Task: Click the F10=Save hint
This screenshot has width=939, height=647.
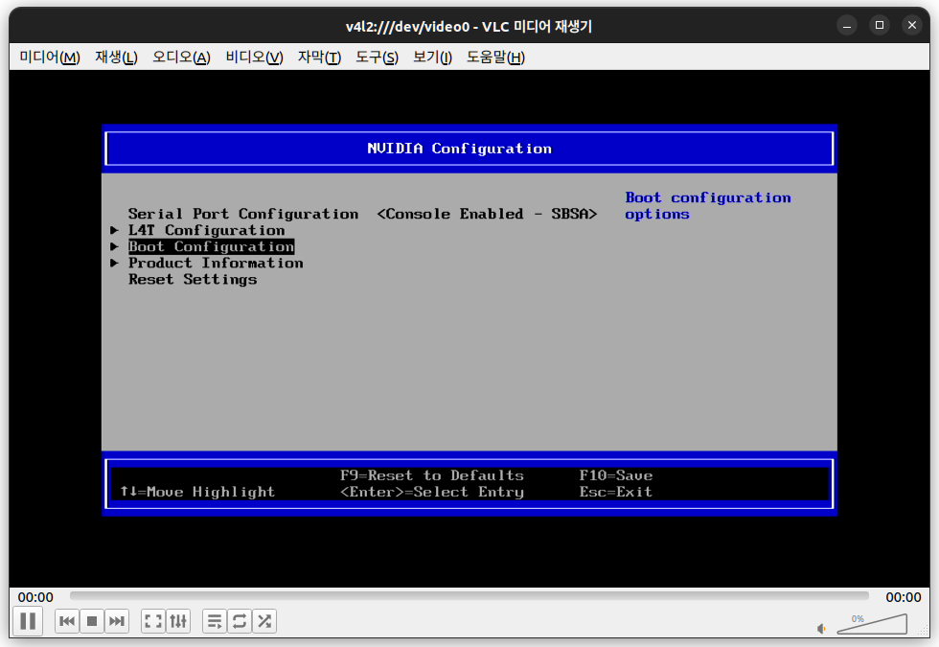Action: (x=615, y=475)
